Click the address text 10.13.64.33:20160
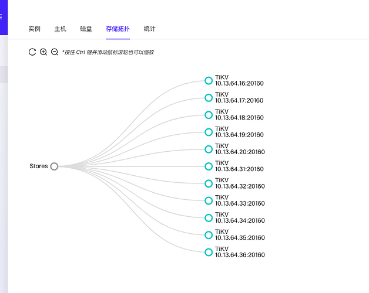Viewport: 369px width, 293px height. tap(240, 203)
